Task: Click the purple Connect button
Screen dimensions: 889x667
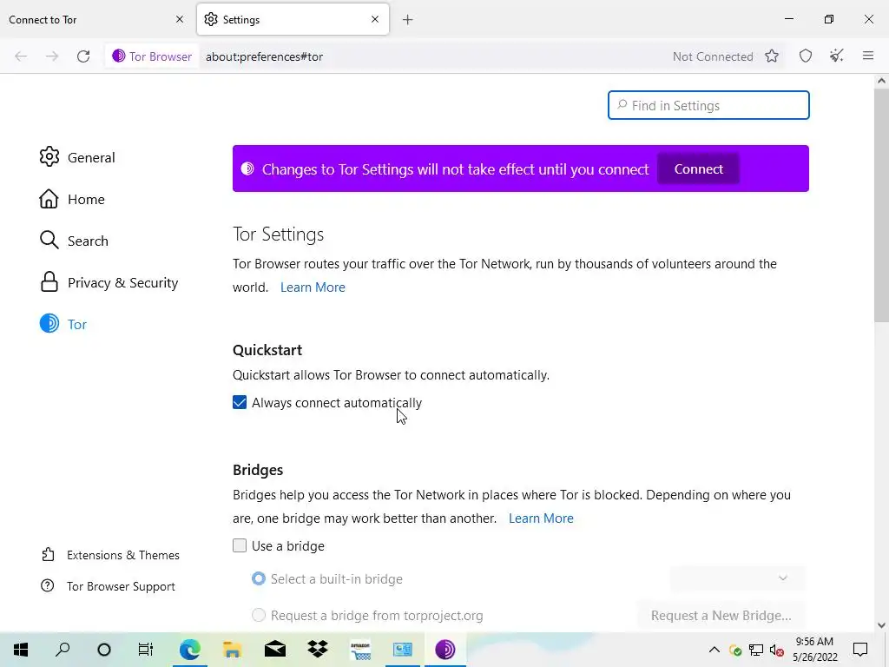Action: (698, 169)
